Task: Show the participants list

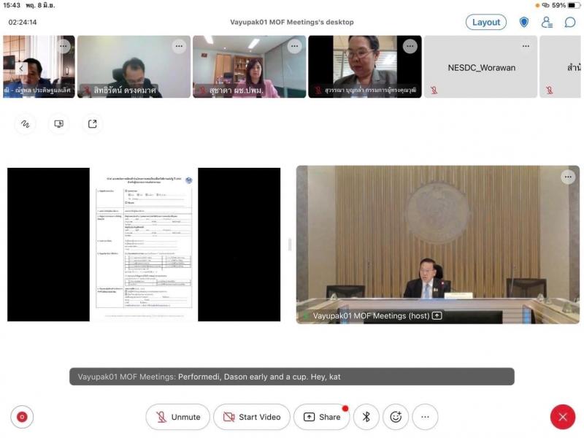Action: pyautogui.click(x=547, y=23)
